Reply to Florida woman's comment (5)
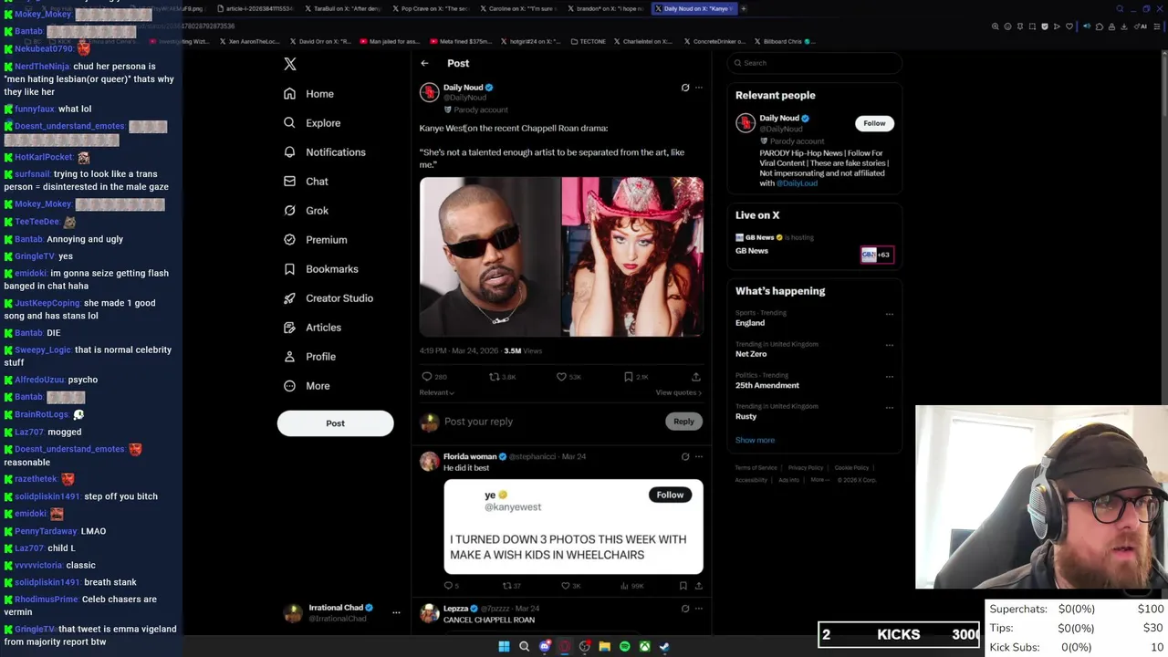 pyautogui.click(x=452, y=586)
